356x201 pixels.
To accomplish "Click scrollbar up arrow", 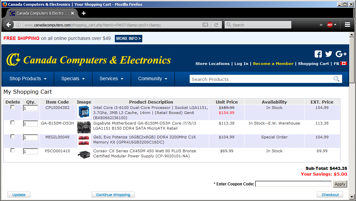I will [x=352, y=35].
